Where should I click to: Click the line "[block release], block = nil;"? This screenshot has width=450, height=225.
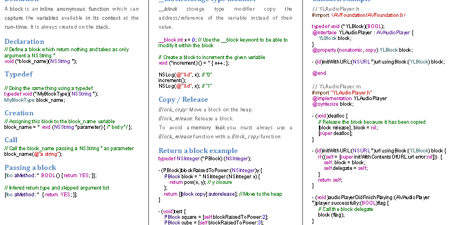[x=348, y=128]
